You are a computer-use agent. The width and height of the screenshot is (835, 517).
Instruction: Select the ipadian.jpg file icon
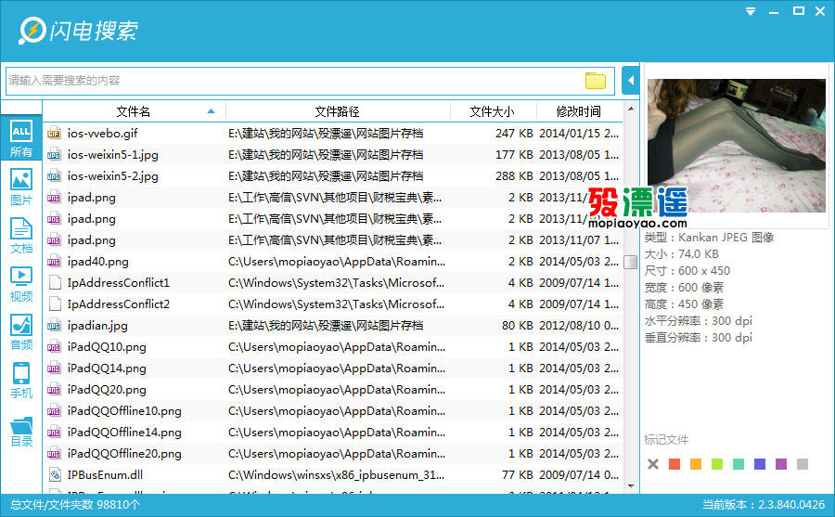54,325
